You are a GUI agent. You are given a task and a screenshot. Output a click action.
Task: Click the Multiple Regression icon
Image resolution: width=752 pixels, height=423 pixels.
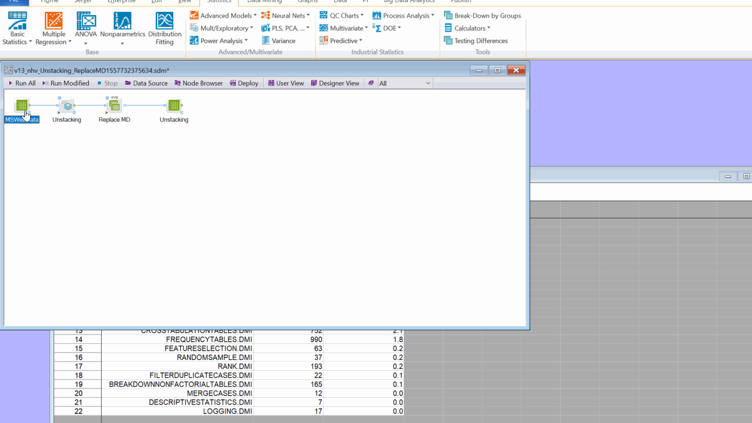[53, 28]
